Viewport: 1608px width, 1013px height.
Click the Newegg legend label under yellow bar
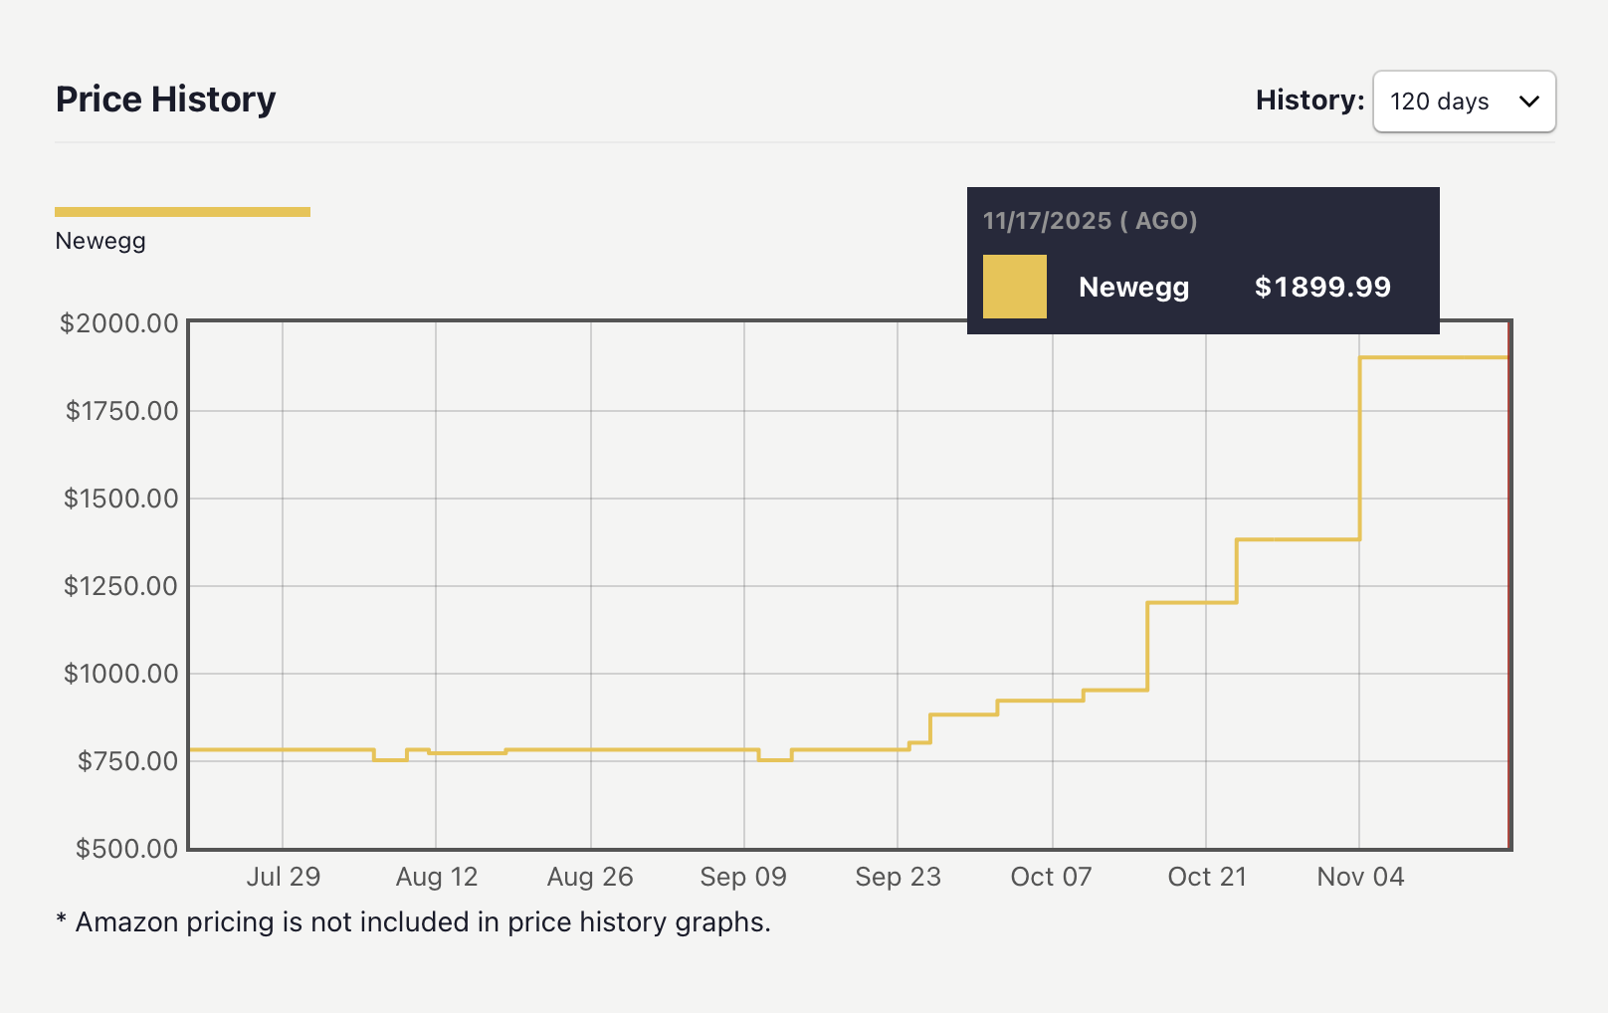click(100, 241)
